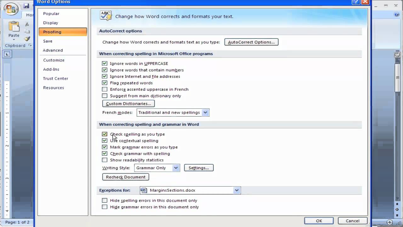This screenshot has height=227, width=403.
Task: Toggle Ignore words that contain numbers
Action: [105, 70]
